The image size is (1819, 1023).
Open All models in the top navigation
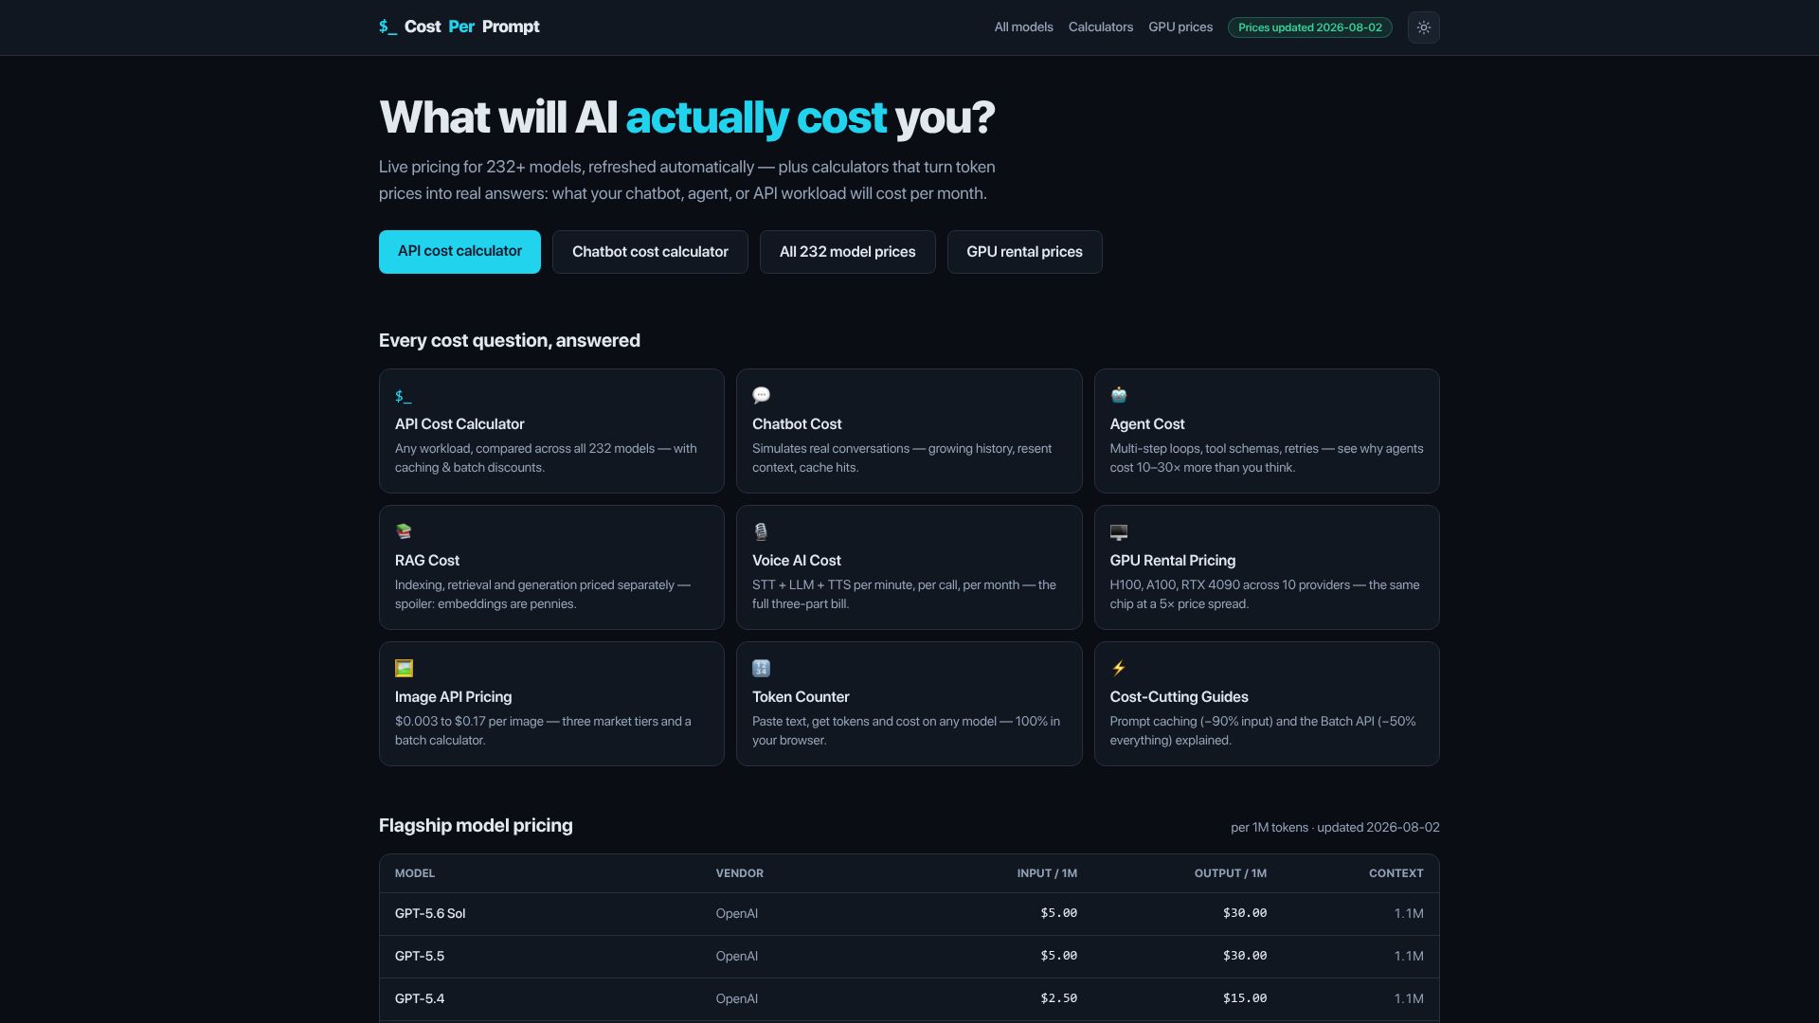pos(1023,27)
